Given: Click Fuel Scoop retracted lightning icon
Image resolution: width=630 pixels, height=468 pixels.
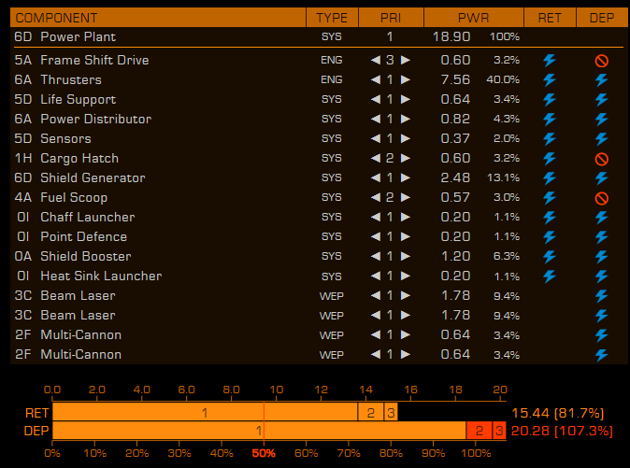Looking at the screenshot, I should (550, 197).
